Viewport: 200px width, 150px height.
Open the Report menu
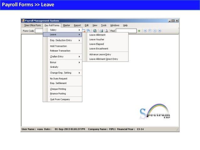point(77,25)
